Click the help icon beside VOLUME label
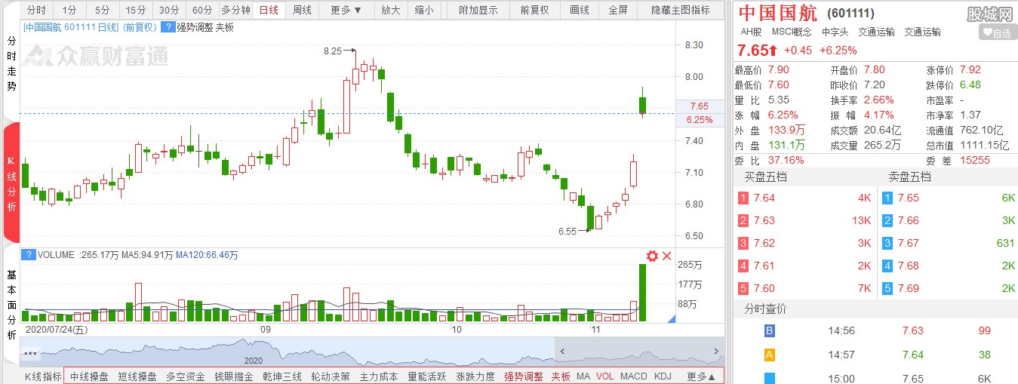This screenshot has width=1018, height=384. click(x=29, y=256)
